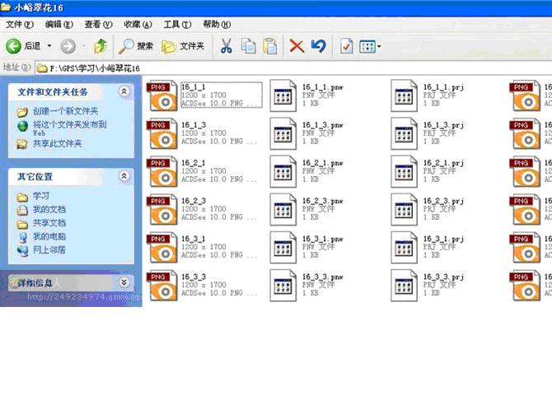552x395 pixels.
Task: Open the Search (搜索) pane
Action: [x=137, y=46]
